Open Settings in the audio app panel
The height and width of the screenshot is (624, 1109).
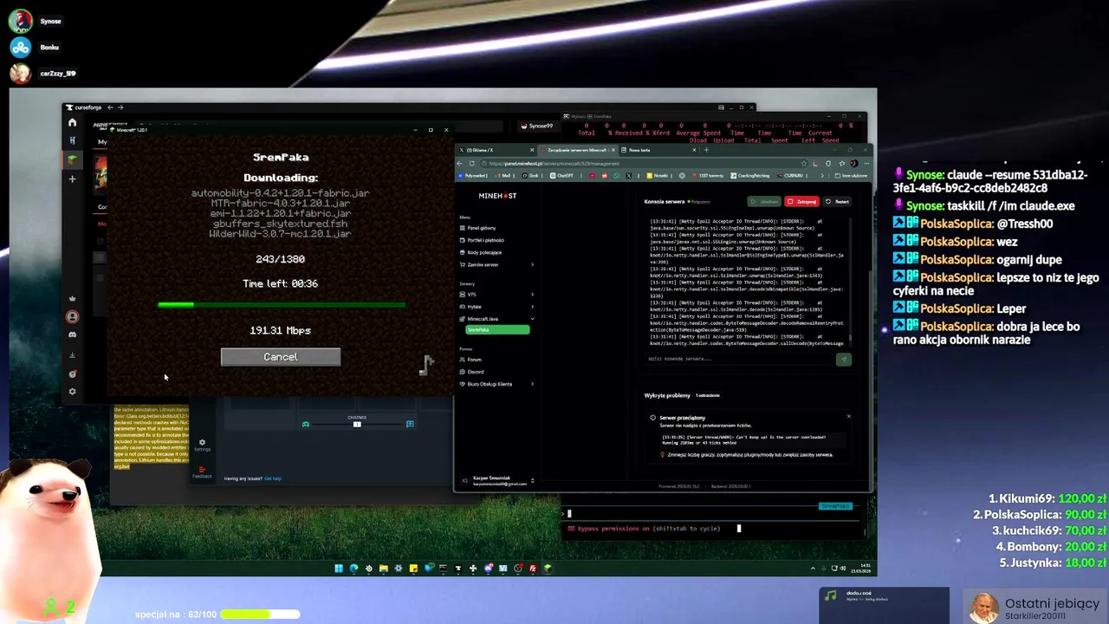click(x=202, y=445)
